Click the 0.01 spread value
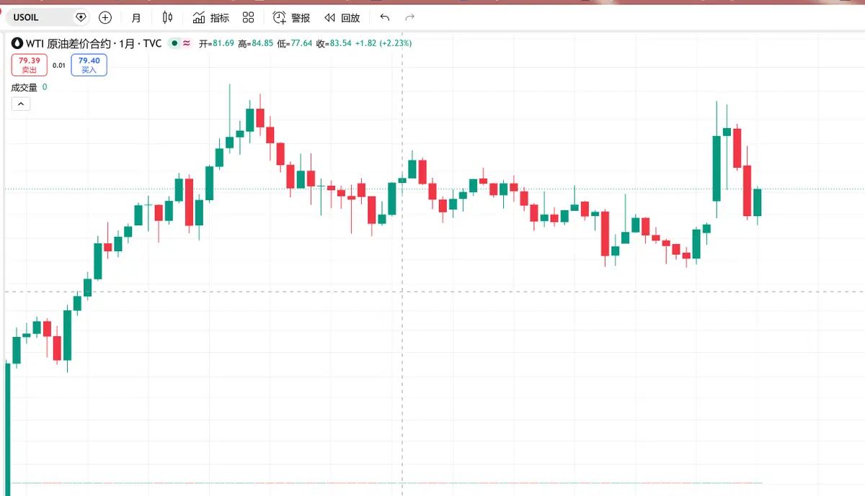 [59, 66]
